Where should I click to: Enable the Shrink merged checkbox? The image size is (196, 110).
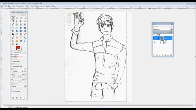[x=12, y=91]
